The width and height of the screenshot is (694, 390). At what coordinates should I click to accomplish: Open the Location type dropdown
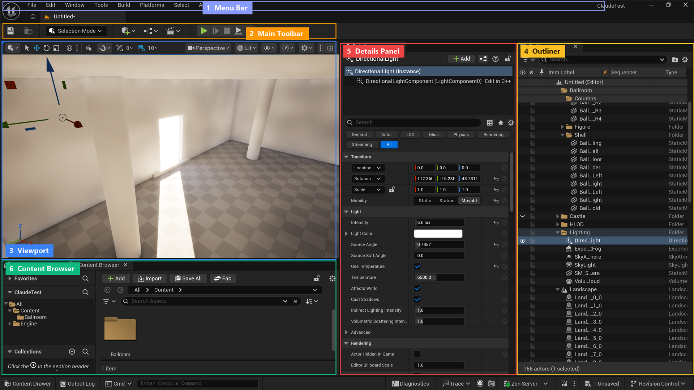[x=368, y=168]
